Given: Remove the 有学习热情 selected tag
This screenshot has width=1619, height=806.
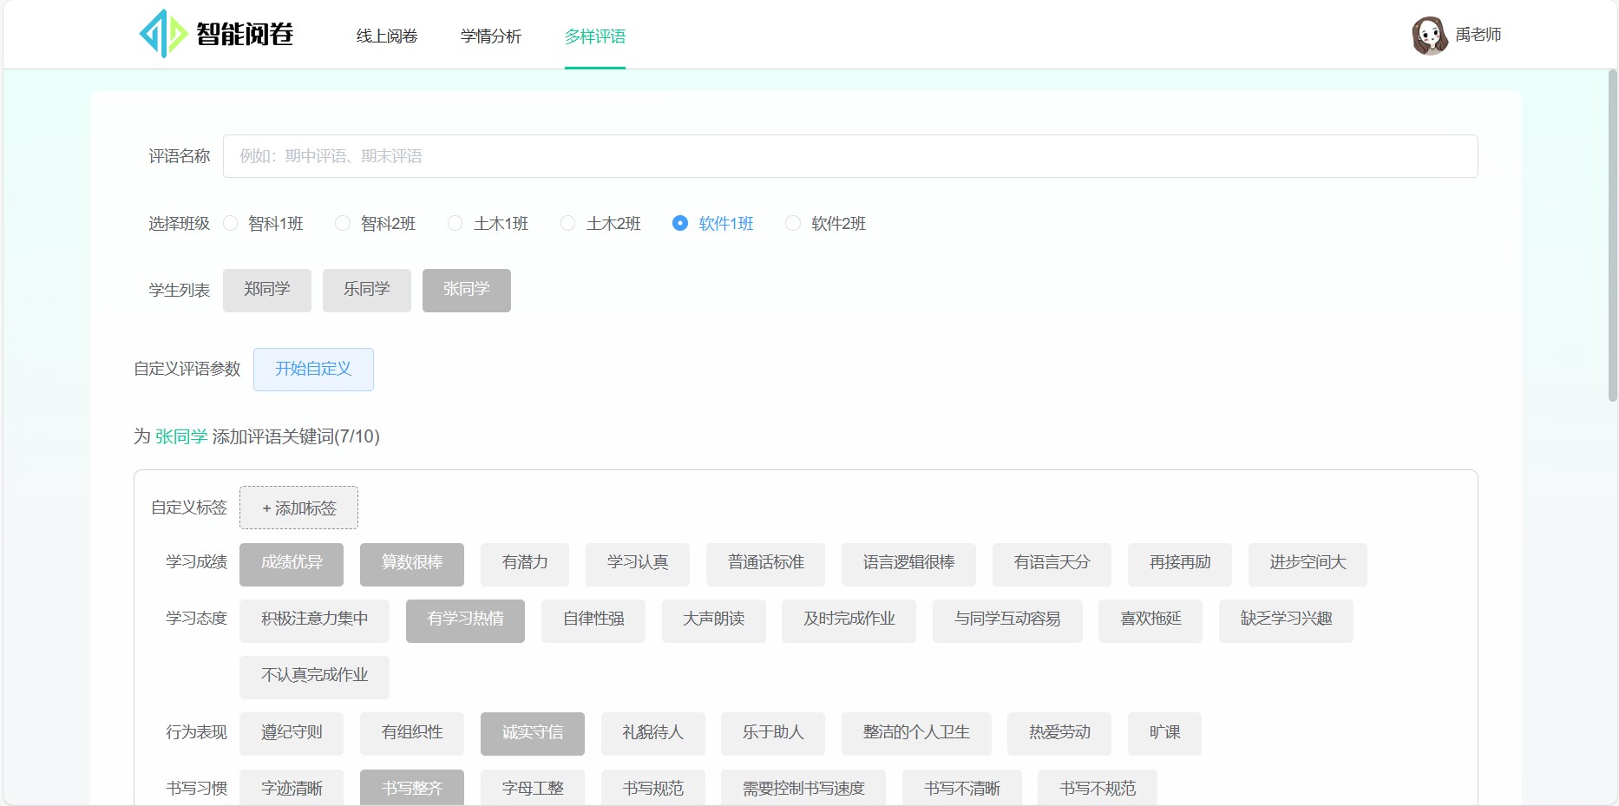Looking at the screenshot, I should click(x=464, y=620).
